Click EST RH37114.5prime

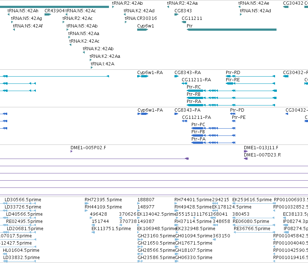tap(193, 221)
